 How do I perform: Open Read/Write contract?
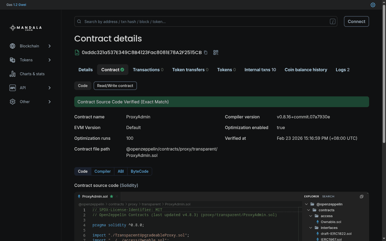[115, 86]
